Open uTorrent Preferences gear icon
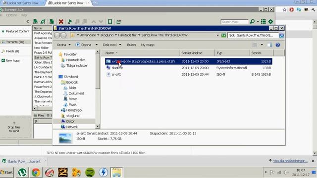The width and height of the screenshot is (317, 178). click(x=270, y=21)
